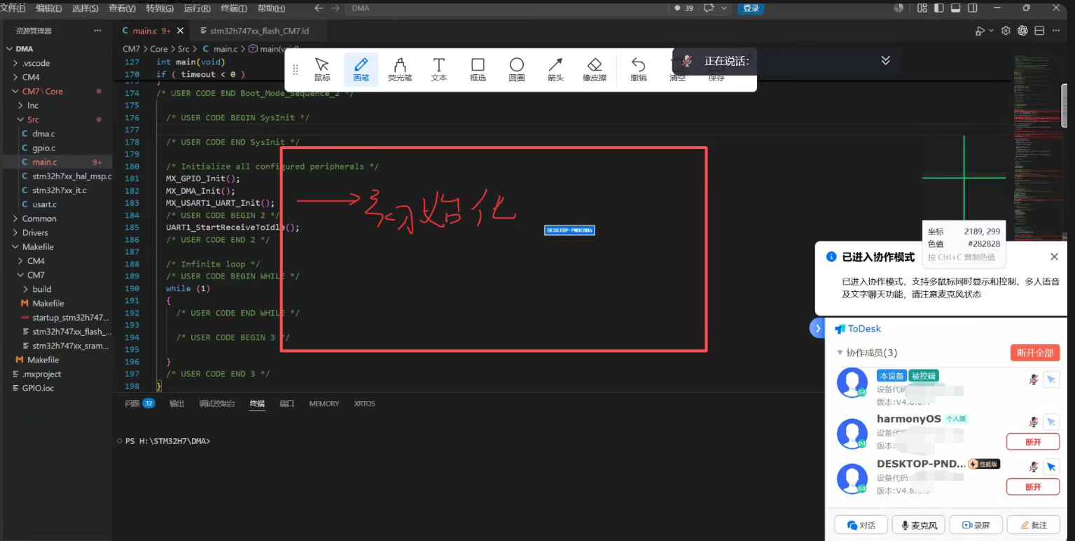Select the brush (画笔) annotation tool

click(x=361, y=69)
